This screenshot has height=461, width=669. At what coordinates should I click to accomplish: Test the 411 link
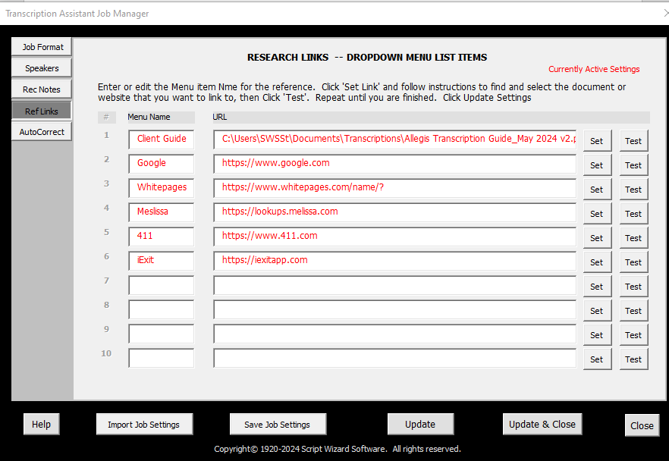pyautogui.click(x=633, y=238)
